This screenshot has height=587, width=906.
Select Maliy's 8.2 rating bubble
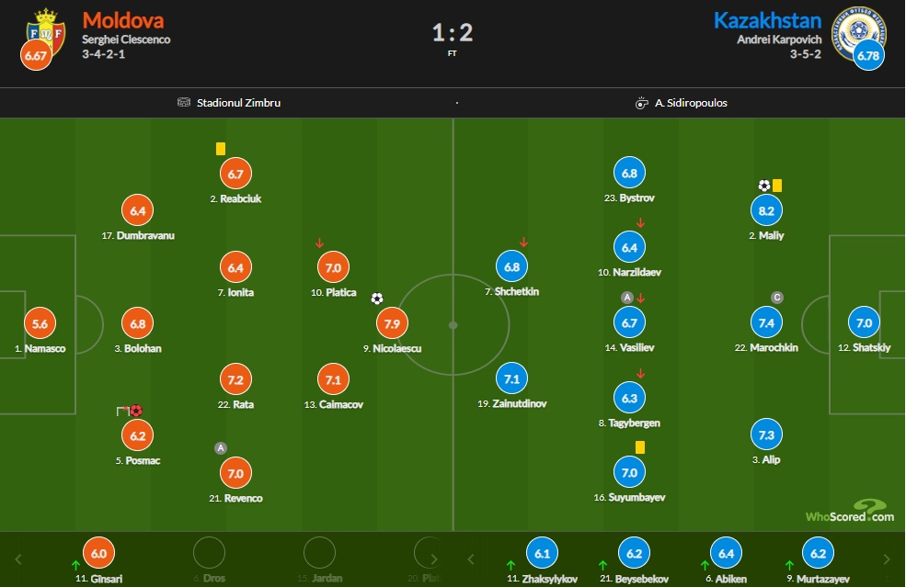765,210
